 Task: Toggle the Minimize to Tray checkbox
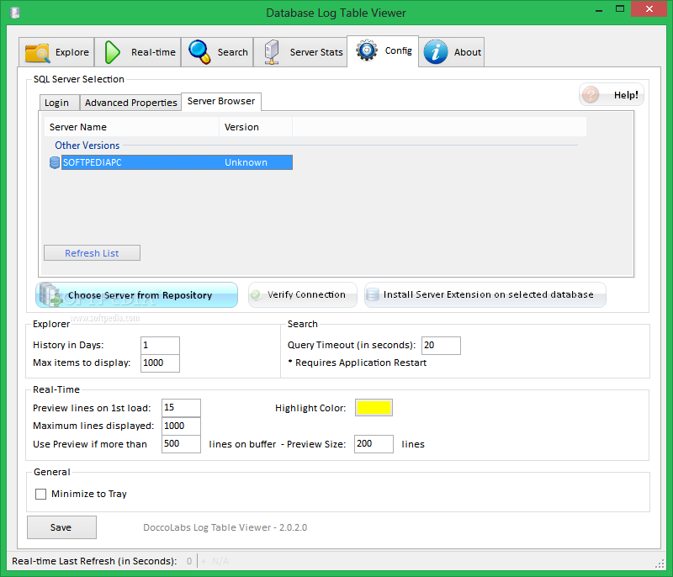(x=40, y=495)
